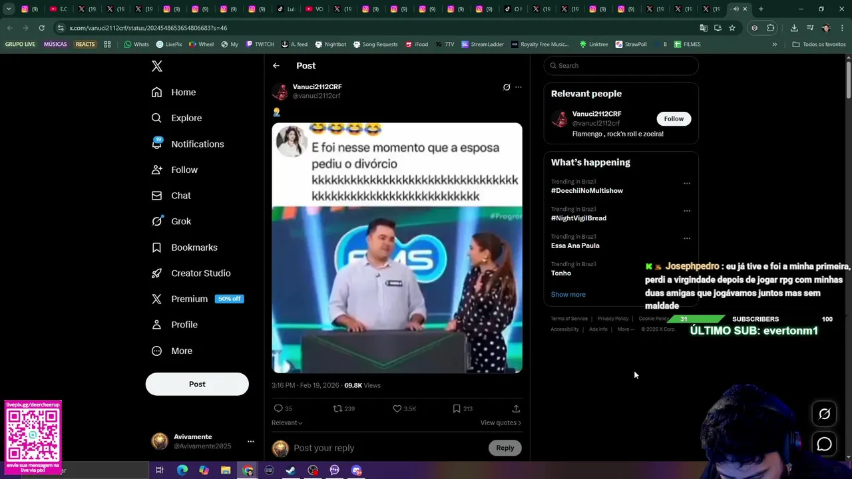
Task: Open the Nightbot bookmark
Action: coord(330,45)
